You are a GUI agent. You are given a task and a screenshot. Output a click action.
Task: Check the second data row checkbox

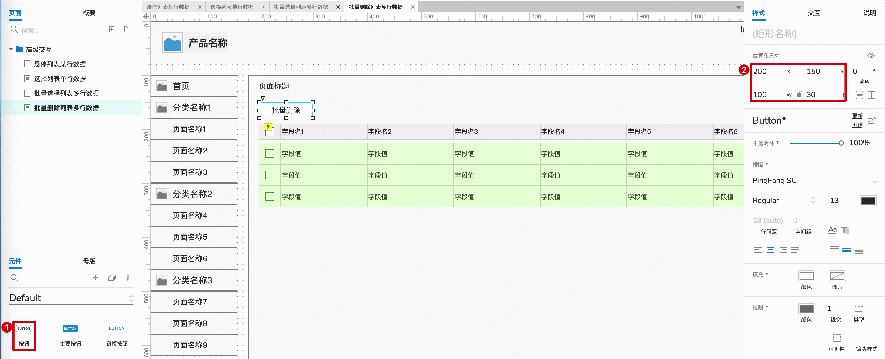[x=270, y=175]
